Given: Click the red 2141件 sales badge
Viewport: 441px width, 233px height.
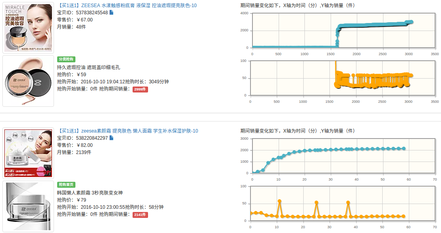Looking at the screenshot, I should [140, 215].
